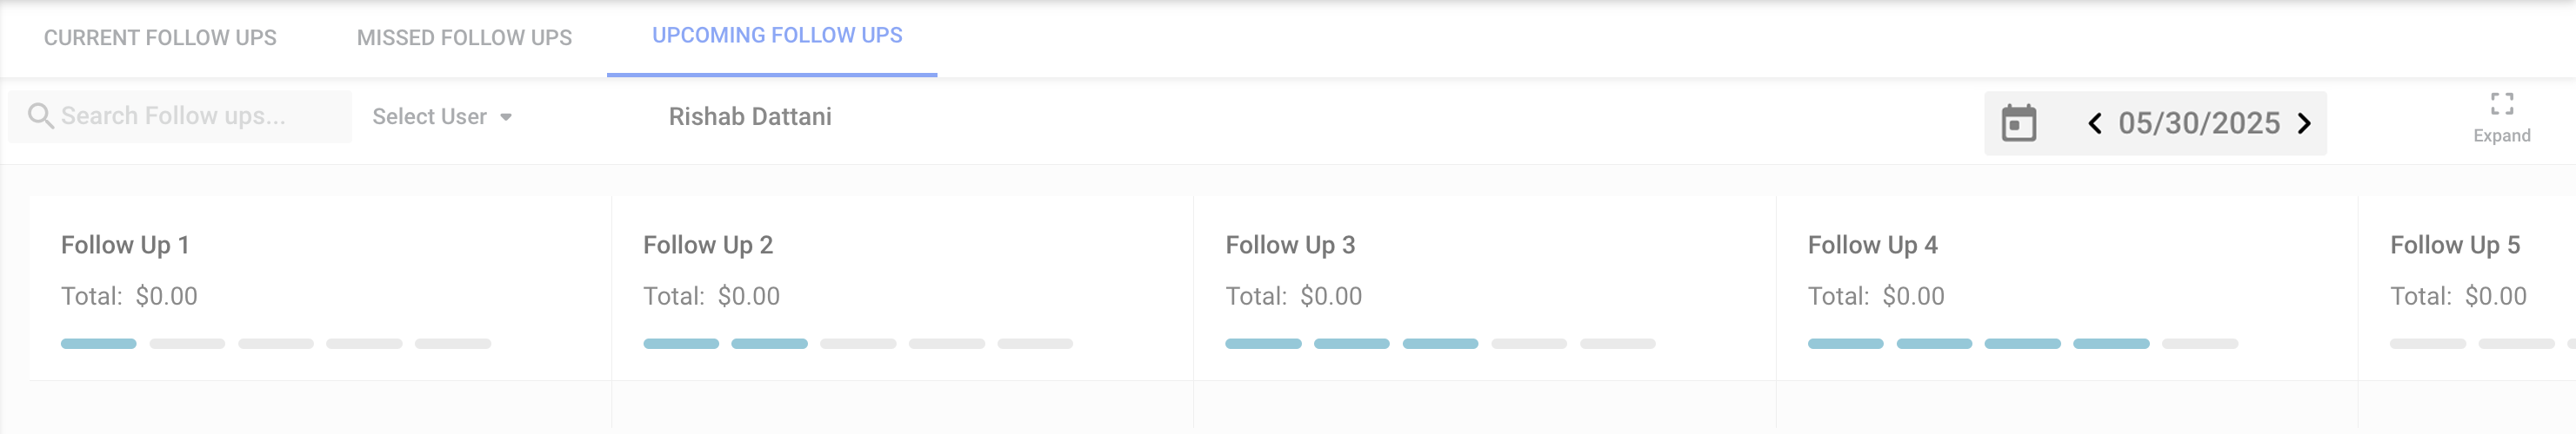Click the search magnifier icon
This screenshot has height=434, width=2576.
(x=40, y=116)
